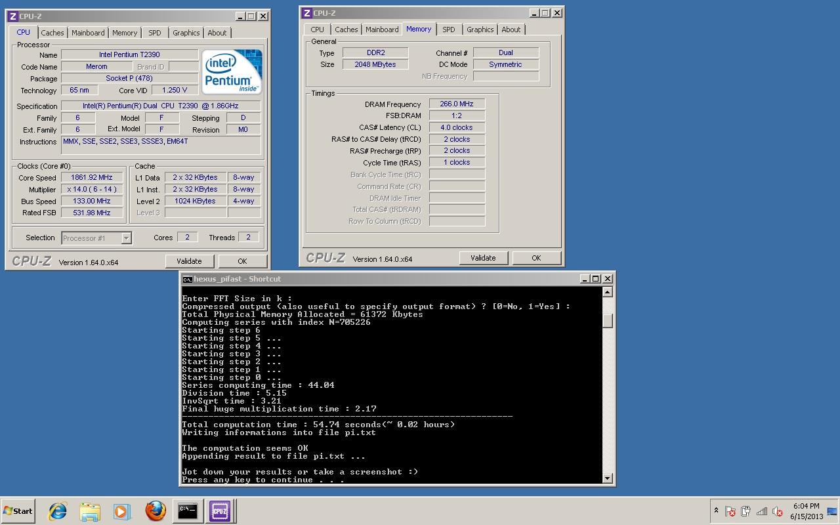Select SPD tab in Memory CPU-Z window
Screen dimensions: 840x525
coord(449,30)
